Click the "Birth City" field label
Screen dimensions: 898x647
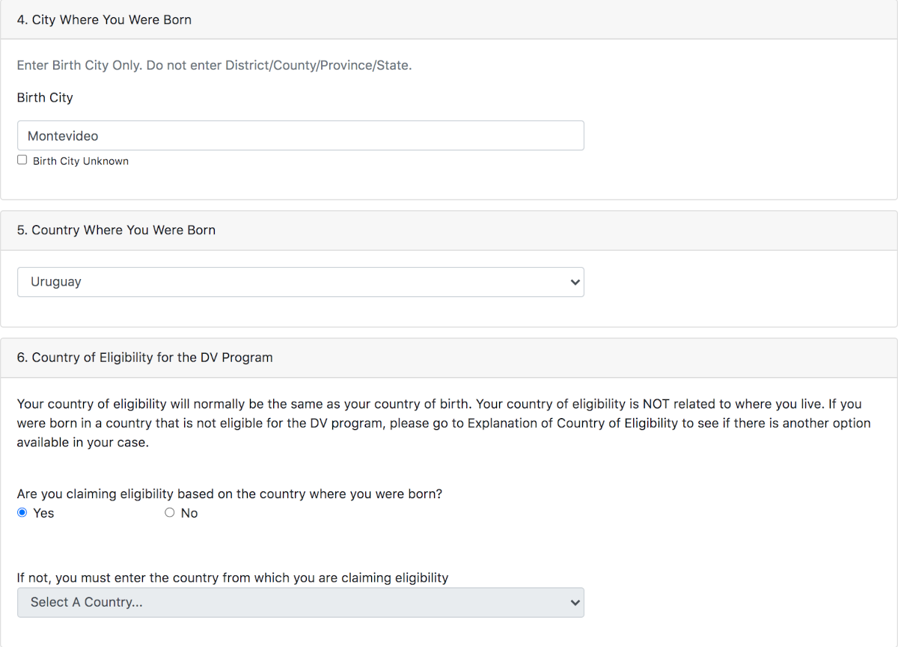[45, 98]
